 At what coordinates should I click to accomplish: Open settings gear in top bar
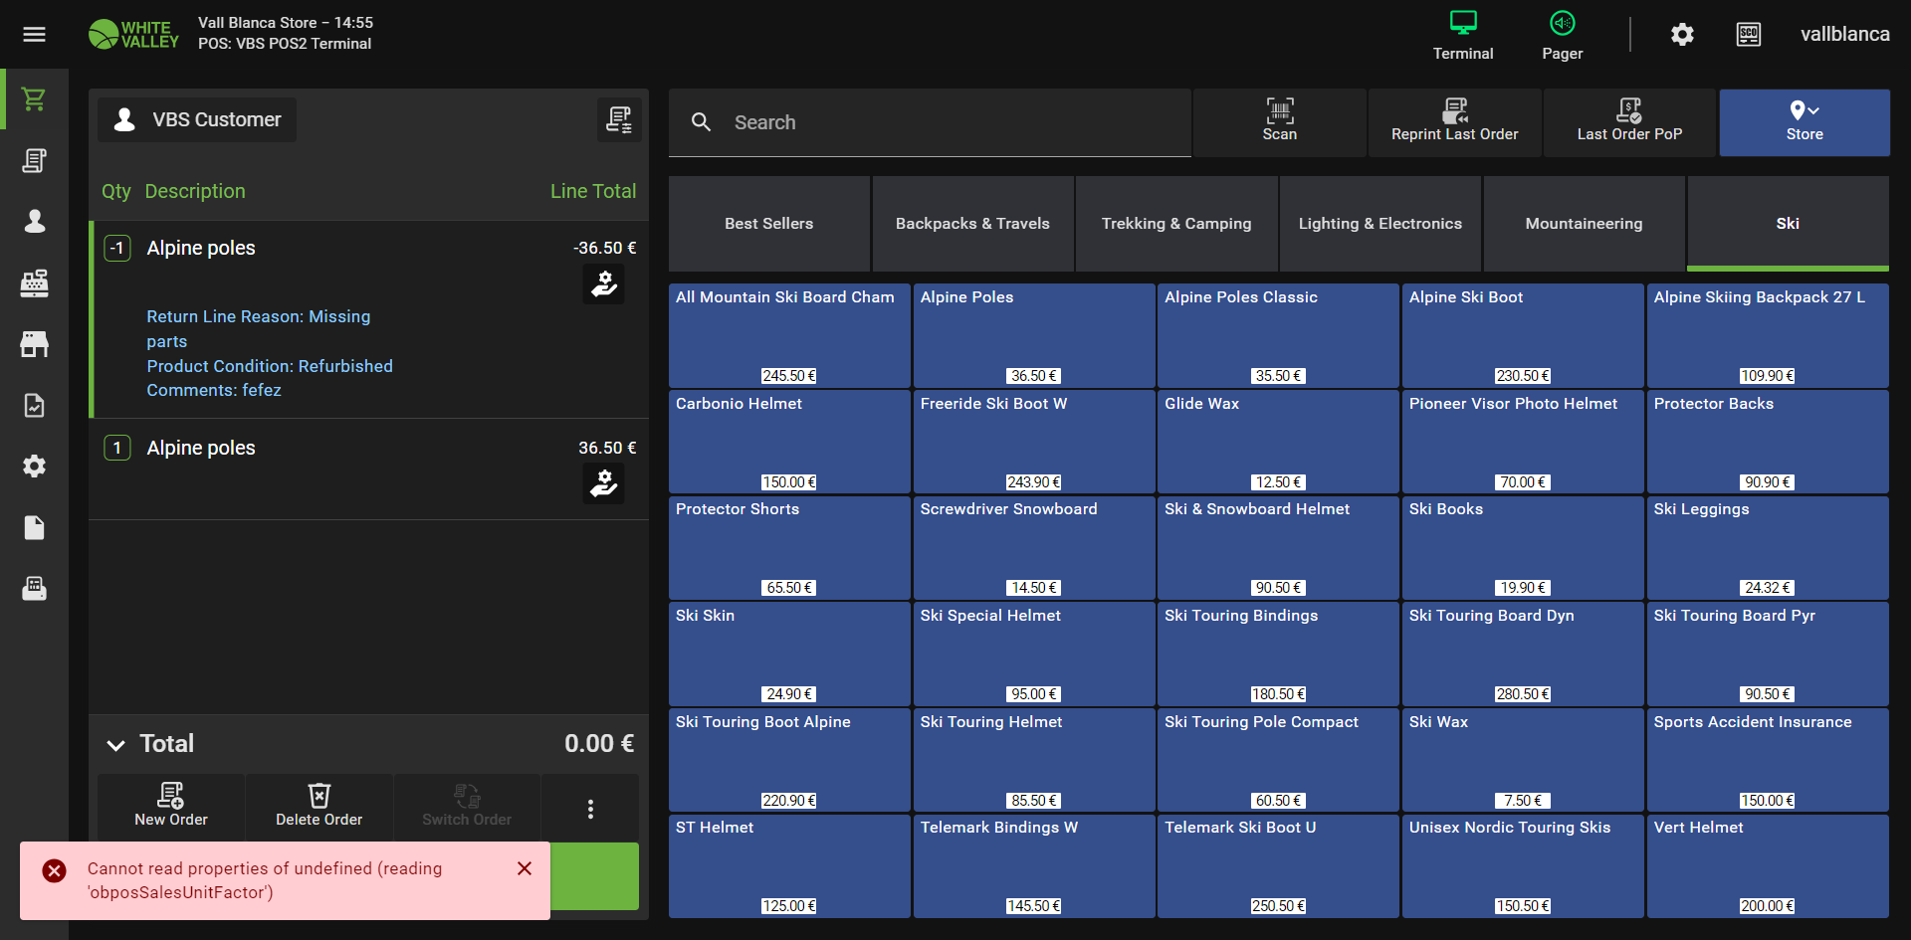[x=1682, y=35]
